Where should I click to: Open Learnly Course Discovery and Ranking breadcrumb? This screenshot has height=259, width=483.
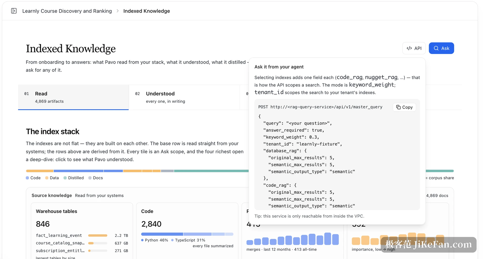[67, 11]
